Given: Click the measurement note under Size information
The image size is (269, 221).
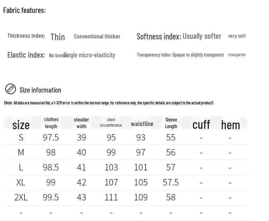Looking at the screenshot, I should point(108,103).
